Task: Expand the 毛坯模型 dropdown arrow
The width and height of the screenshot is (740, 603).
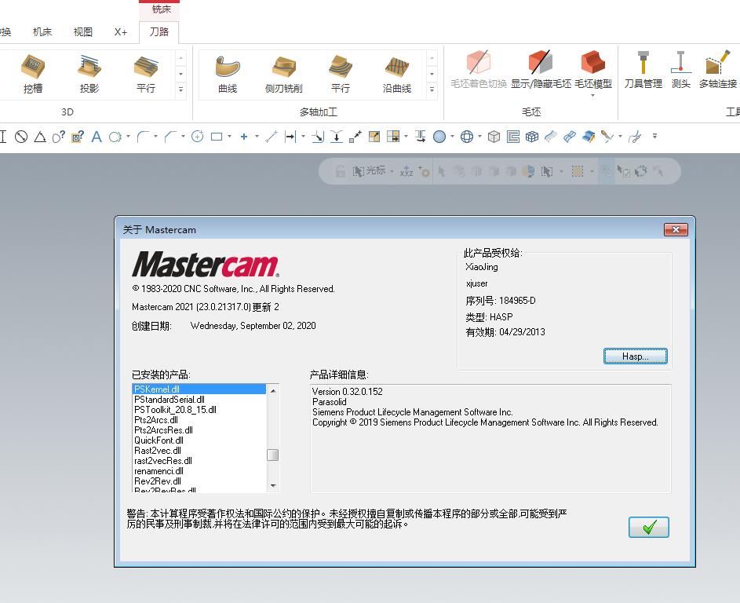Action: pyautogui.click(x=592, y=95)
